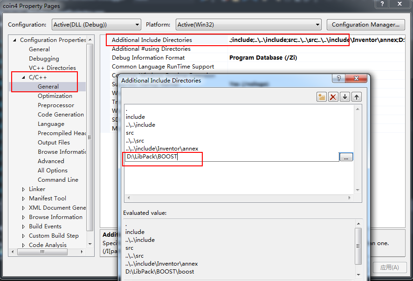Select Optimization under C/C++
413x281 pixels.
[x=55, y=96]
